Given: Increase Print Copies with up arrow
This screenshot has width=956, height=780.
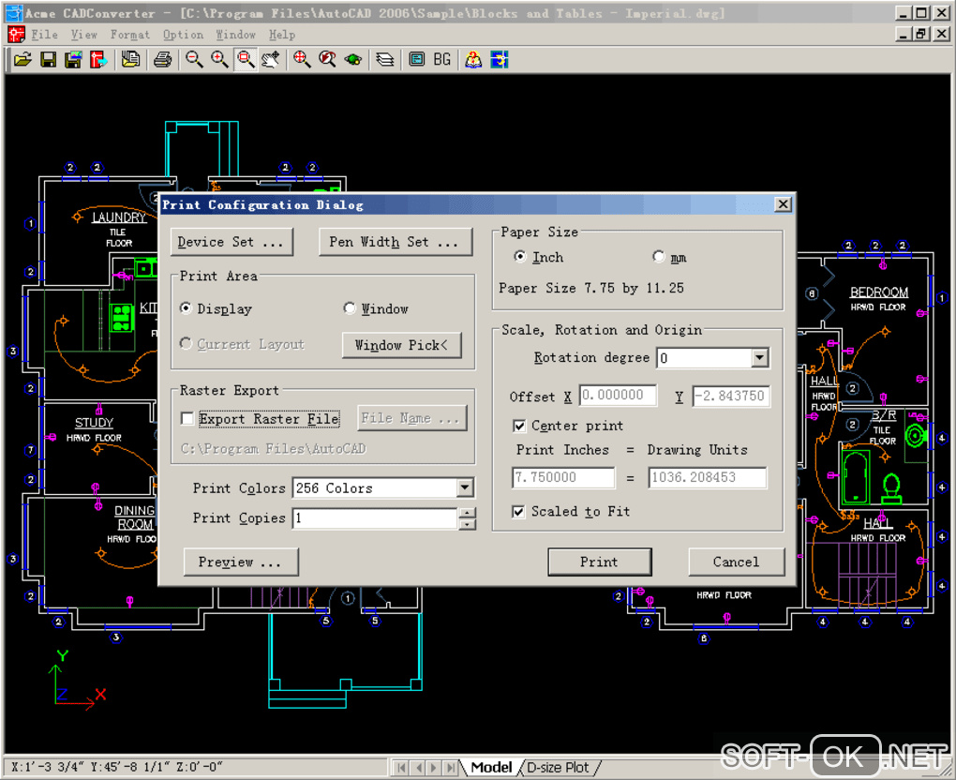Looking at the screenshot, I should [468, 513].
